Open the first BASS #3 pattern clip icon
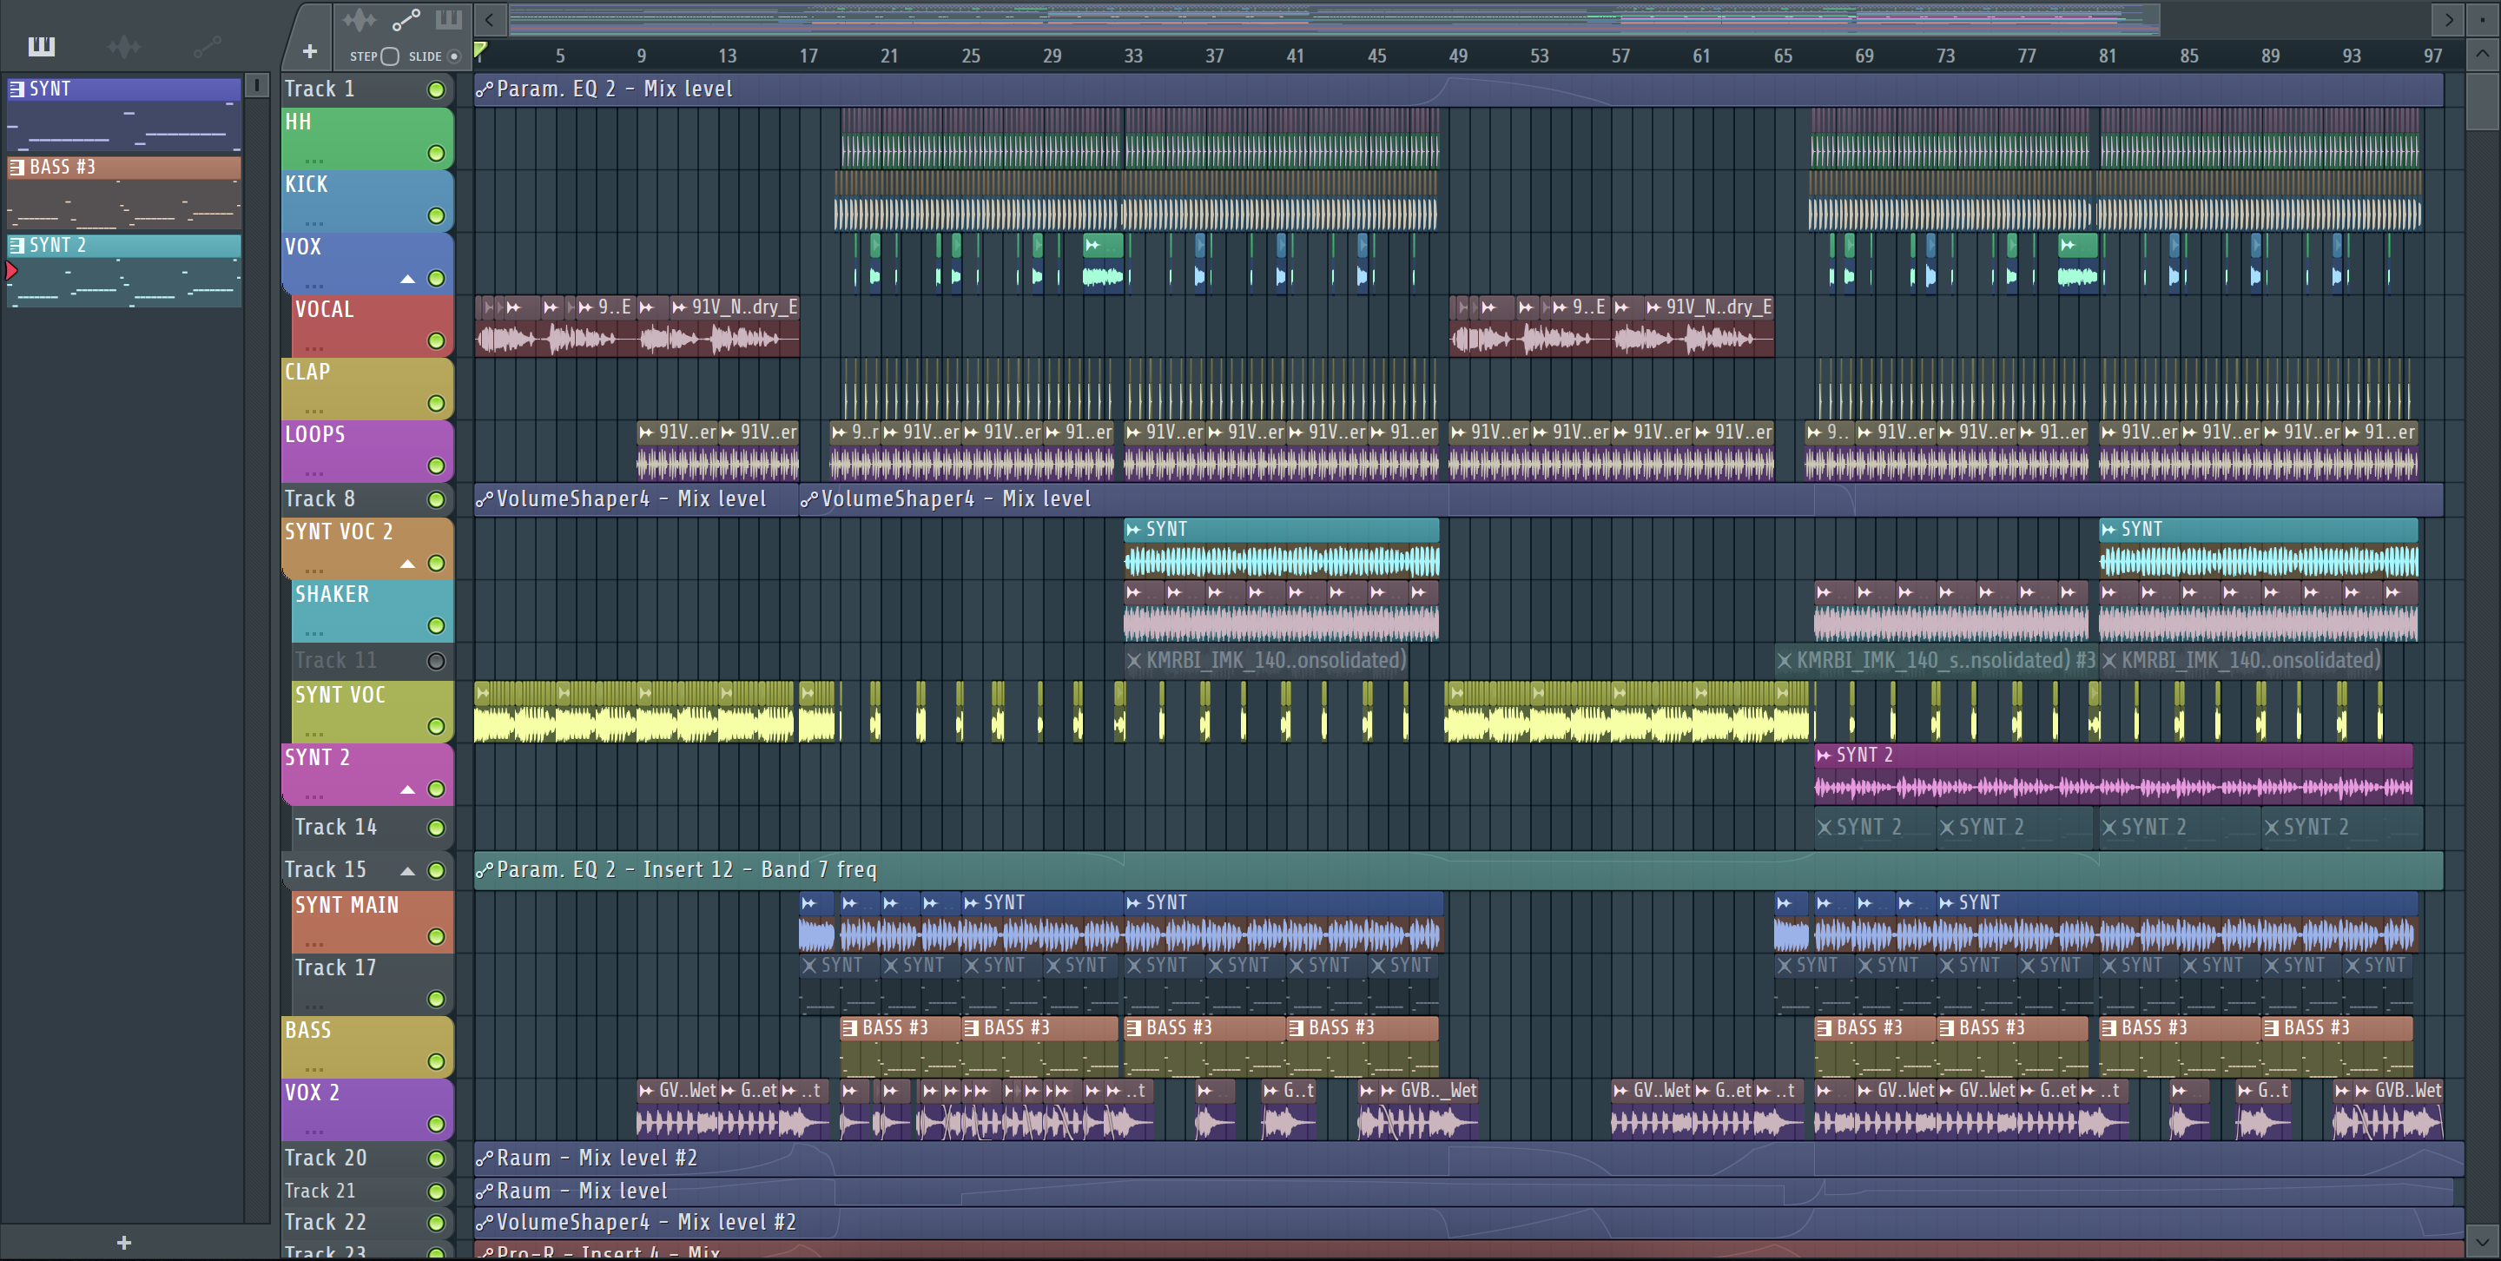The image size is (2501, 1261). [x=849, y=1028]
